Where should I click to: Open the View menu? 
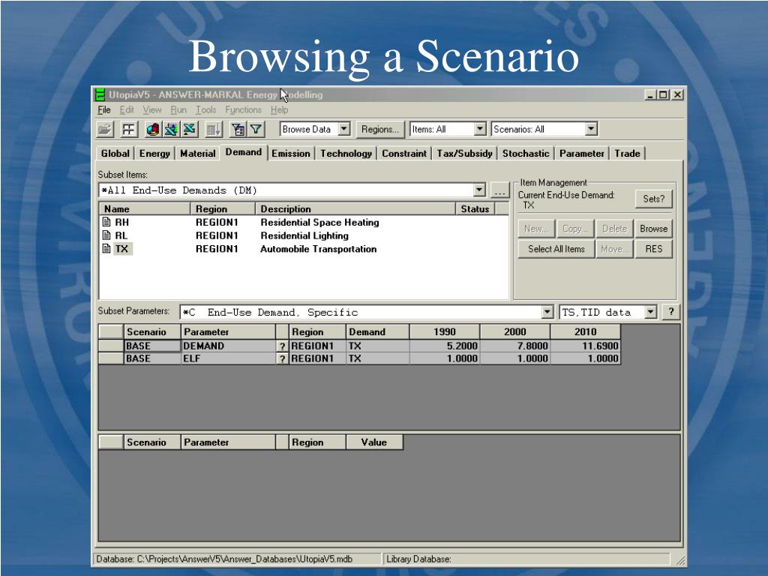[151, 109]
